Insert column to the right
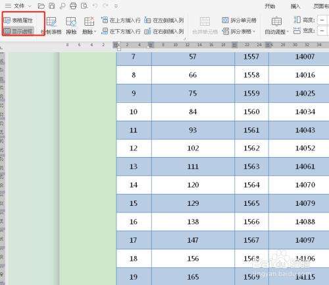 point(164,32)
